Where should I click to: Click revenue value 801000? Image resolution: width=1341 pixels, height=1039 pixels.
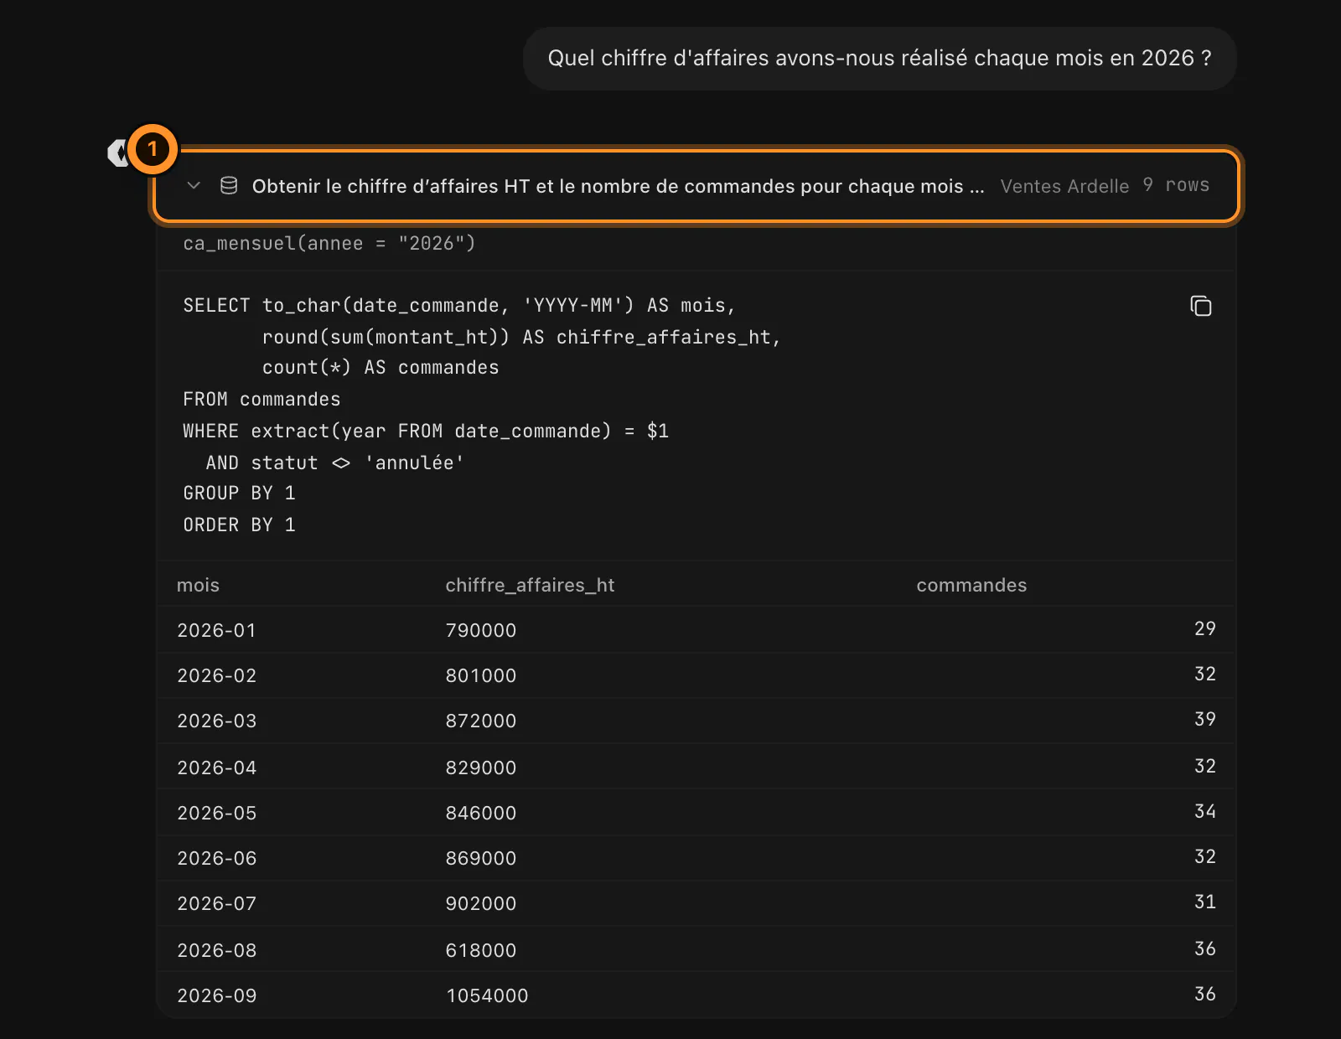pyautogui.click(x=481, y=675)
